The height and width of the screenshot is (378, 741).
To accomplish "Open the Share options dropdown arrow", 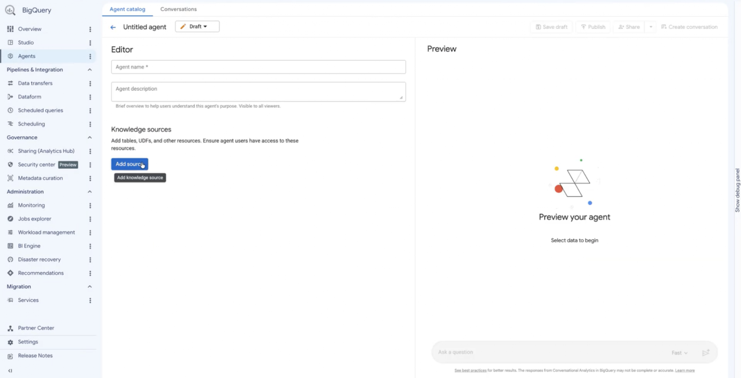I will (x=651, y=27).
